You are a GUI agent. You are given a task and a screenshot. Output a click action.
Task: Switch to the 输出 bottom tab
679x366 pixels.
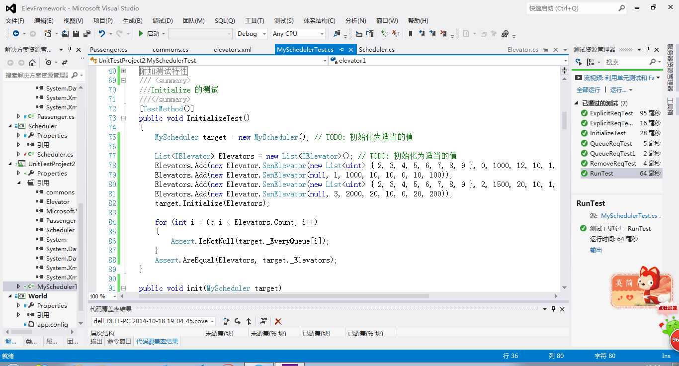click(x=96, y=341)
